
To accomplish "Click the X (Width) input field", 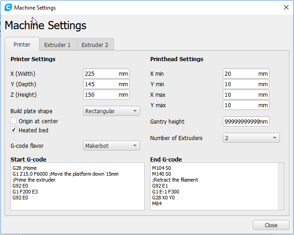I will [106, 73].
